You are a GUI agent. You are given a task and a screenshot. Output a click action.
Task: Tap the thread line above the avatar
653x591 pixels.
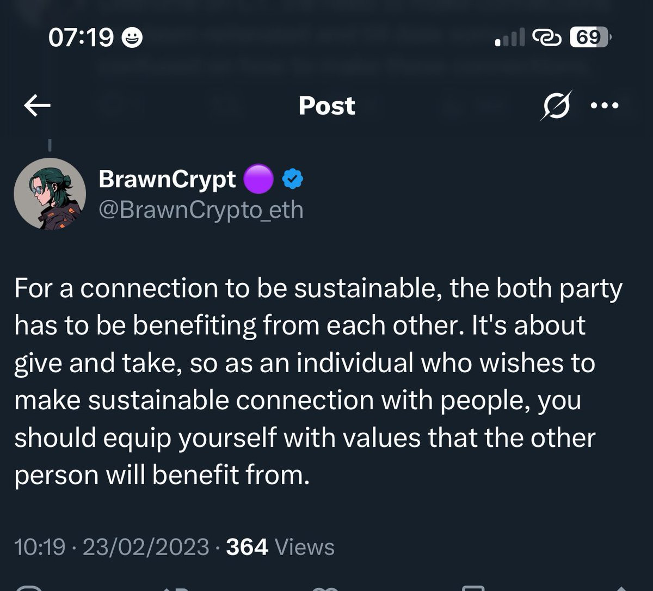pos(50,145)
